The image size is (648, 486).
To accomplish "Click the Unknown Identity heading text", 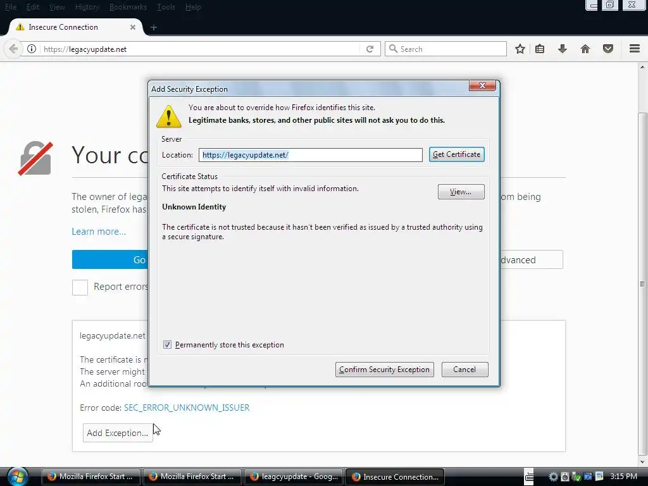I will [x=194, y=207].
